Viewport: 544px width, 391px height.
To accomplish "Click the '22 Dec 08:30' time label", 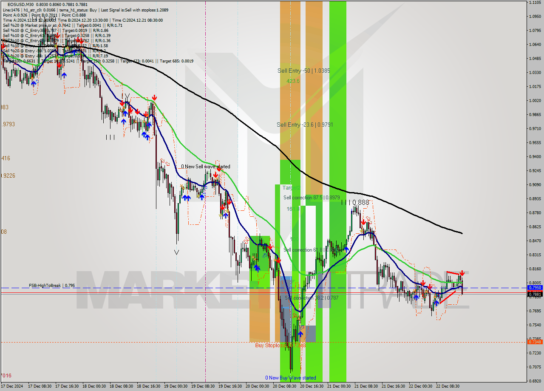I will click(x=448, y=386).
